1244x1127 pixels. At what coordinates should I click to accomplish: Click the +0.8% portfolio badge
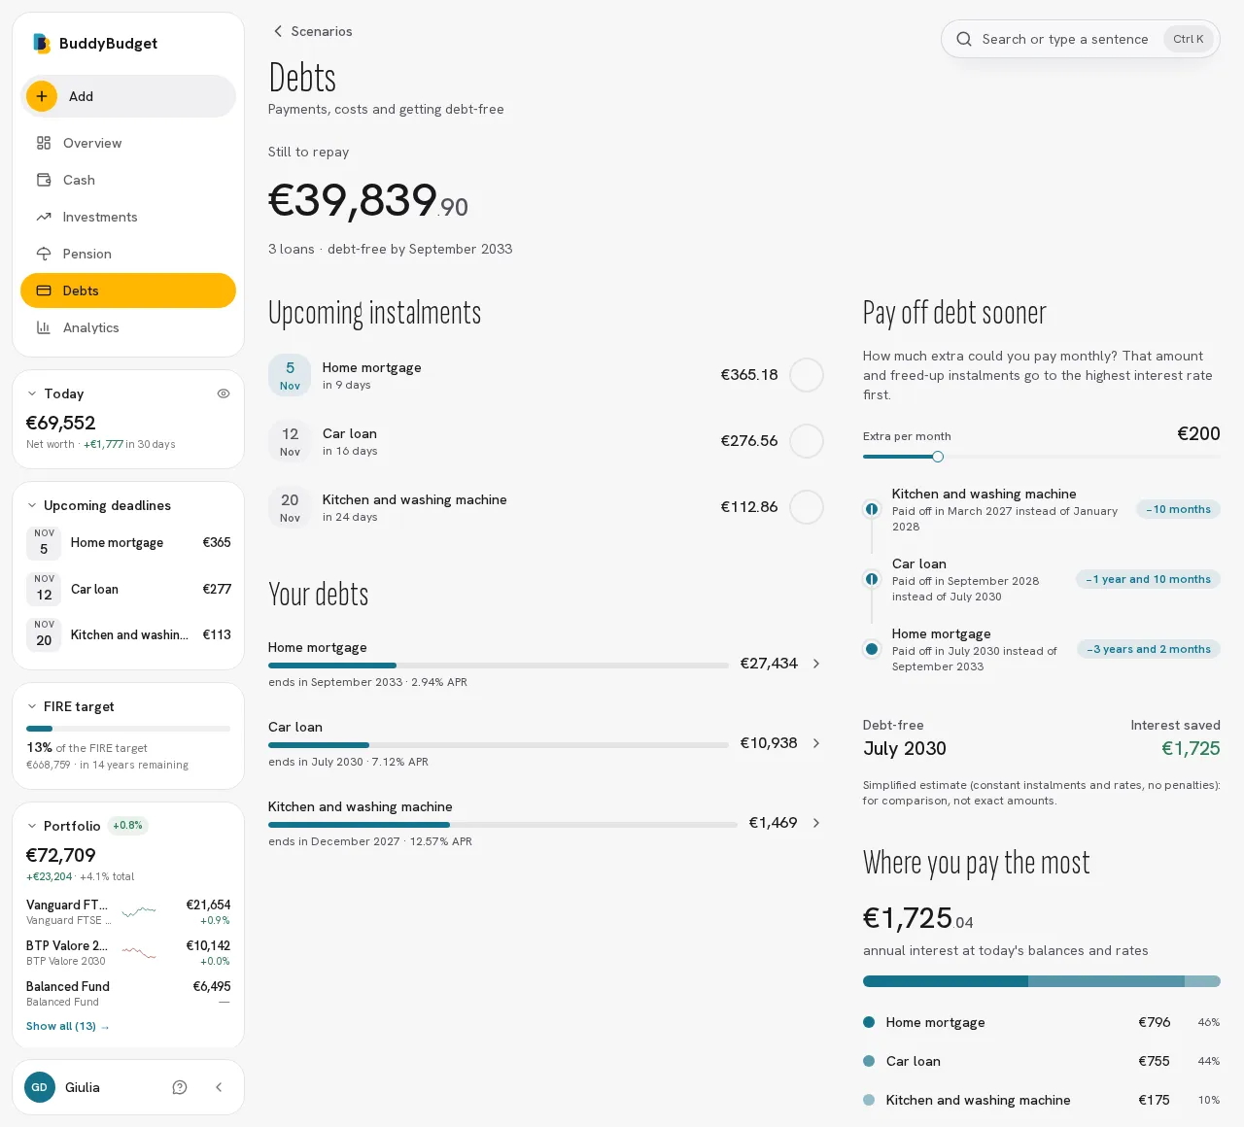[127, 826]
